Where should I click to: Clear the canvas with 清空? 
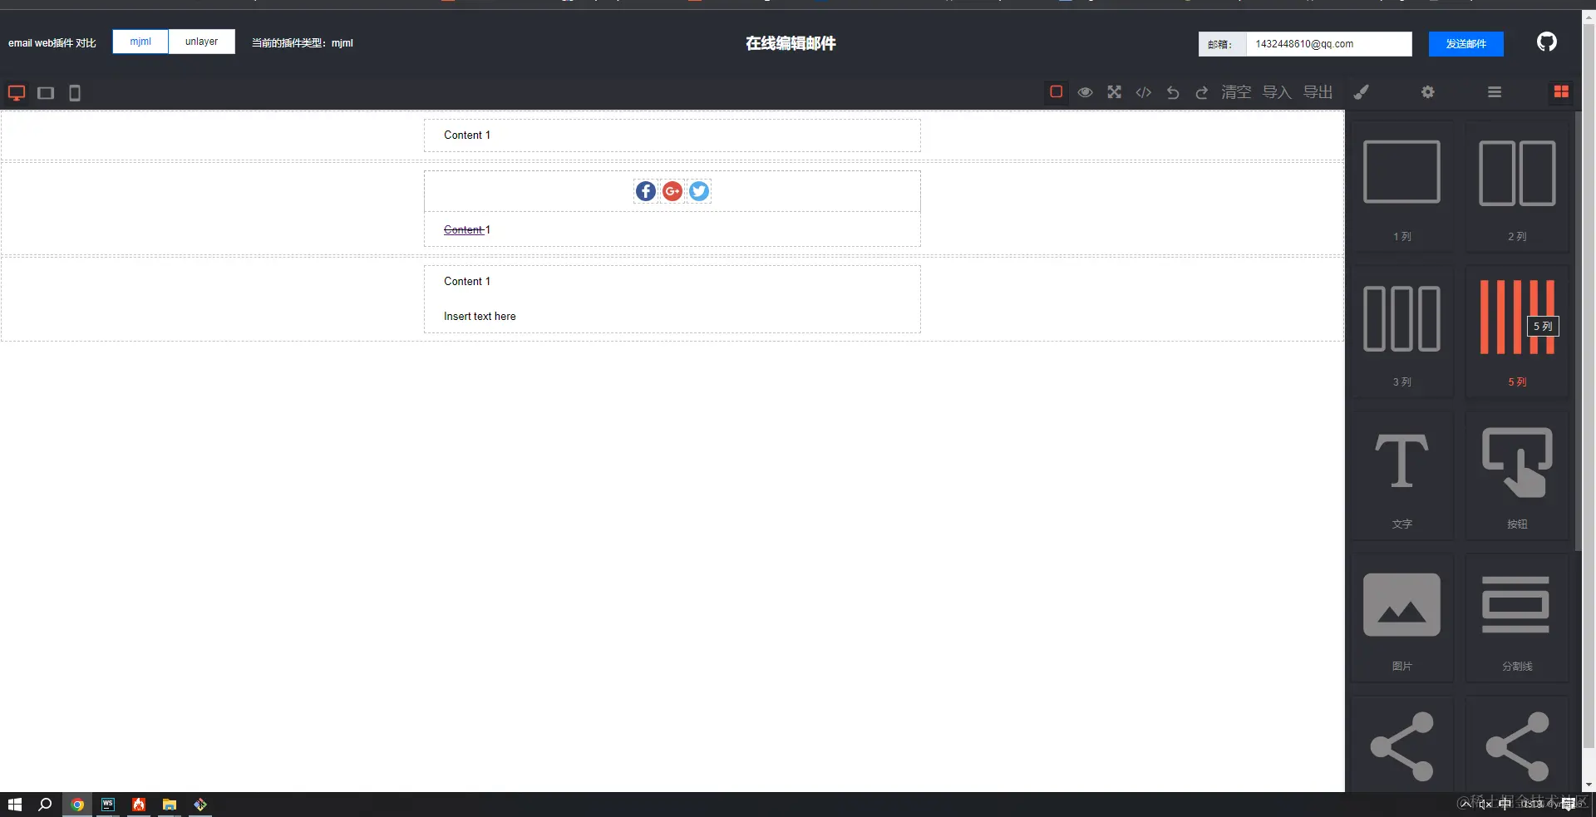[1236, 92]
